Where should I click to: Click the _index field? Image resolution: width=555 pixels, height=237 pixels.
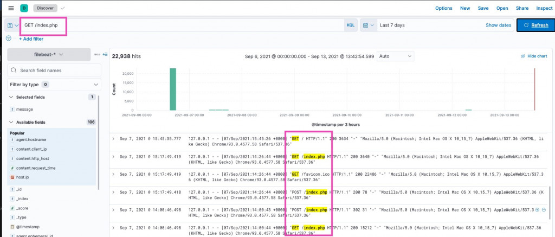(22, 198)
